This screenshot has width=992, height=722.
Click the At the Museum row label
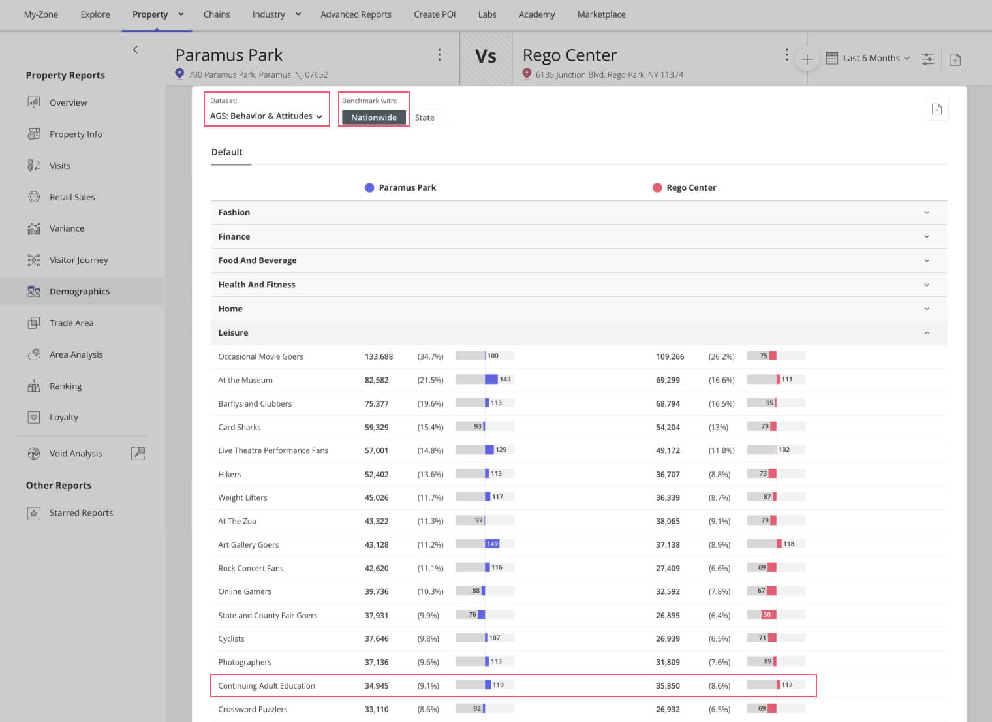pyautogui.click(x=245, y=380)
